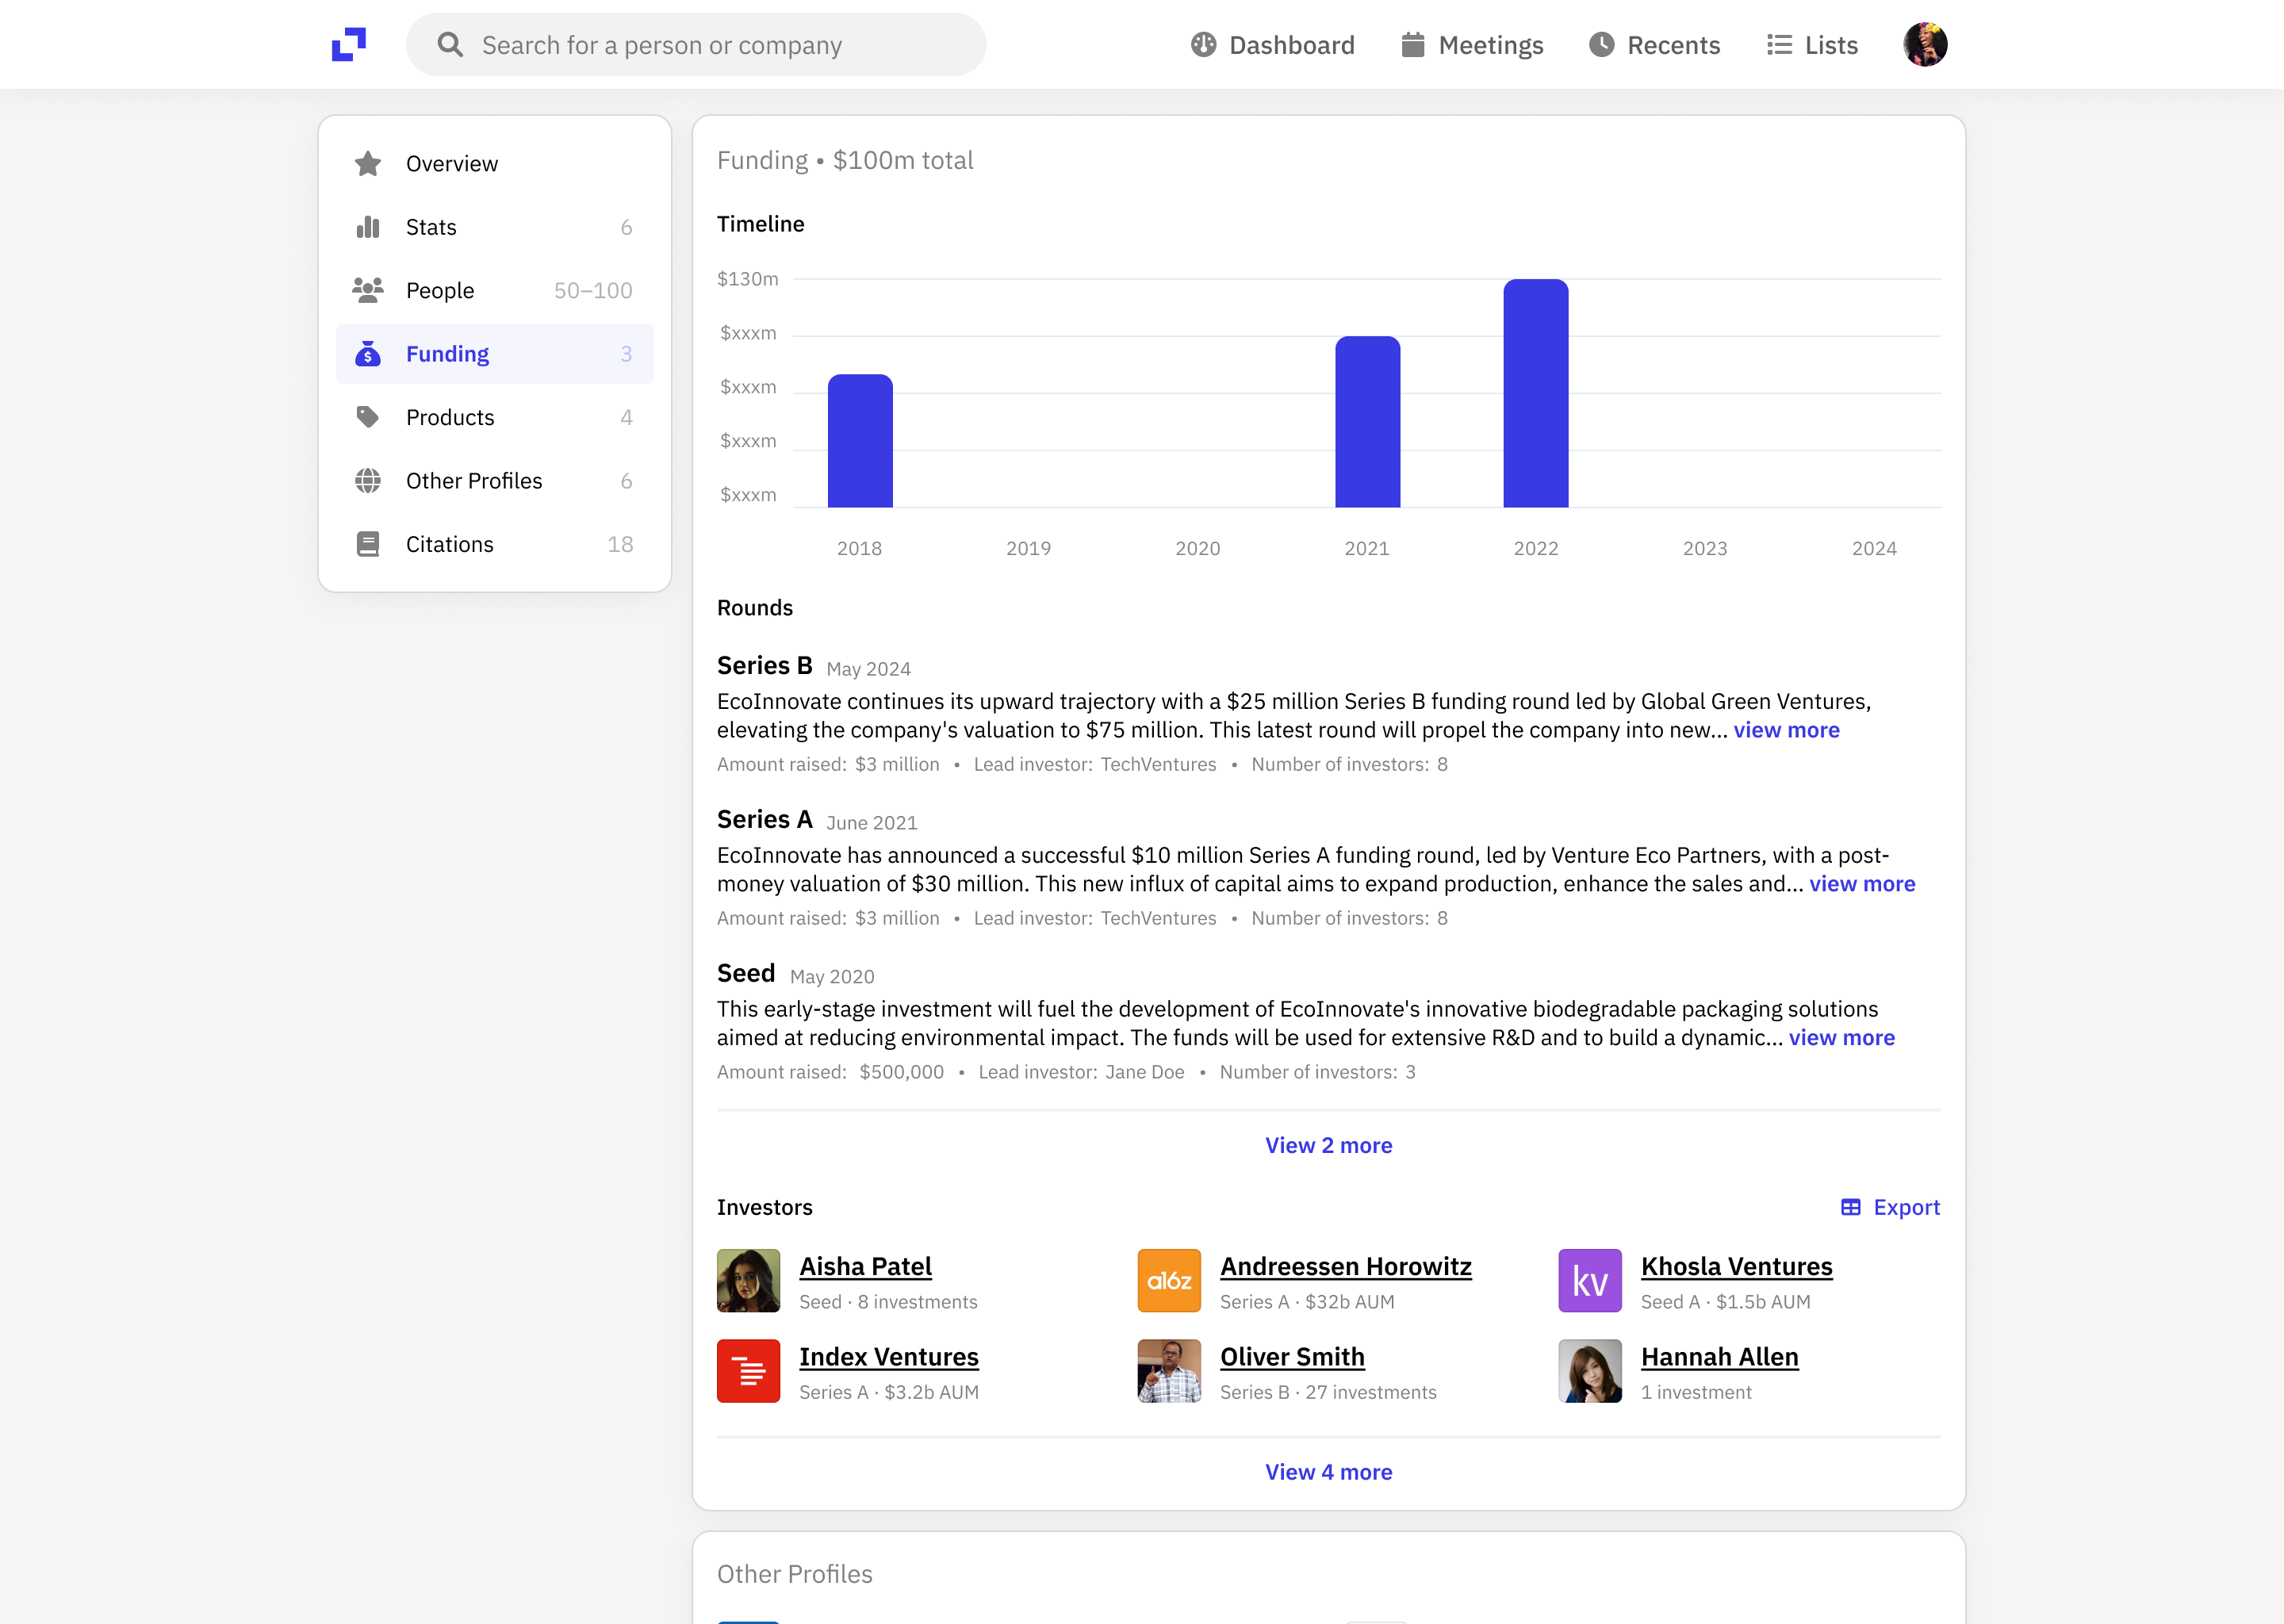Expand rounds with View 2 more
Viewport: 2284px width, 1624px height.
coord(1328,1145)
